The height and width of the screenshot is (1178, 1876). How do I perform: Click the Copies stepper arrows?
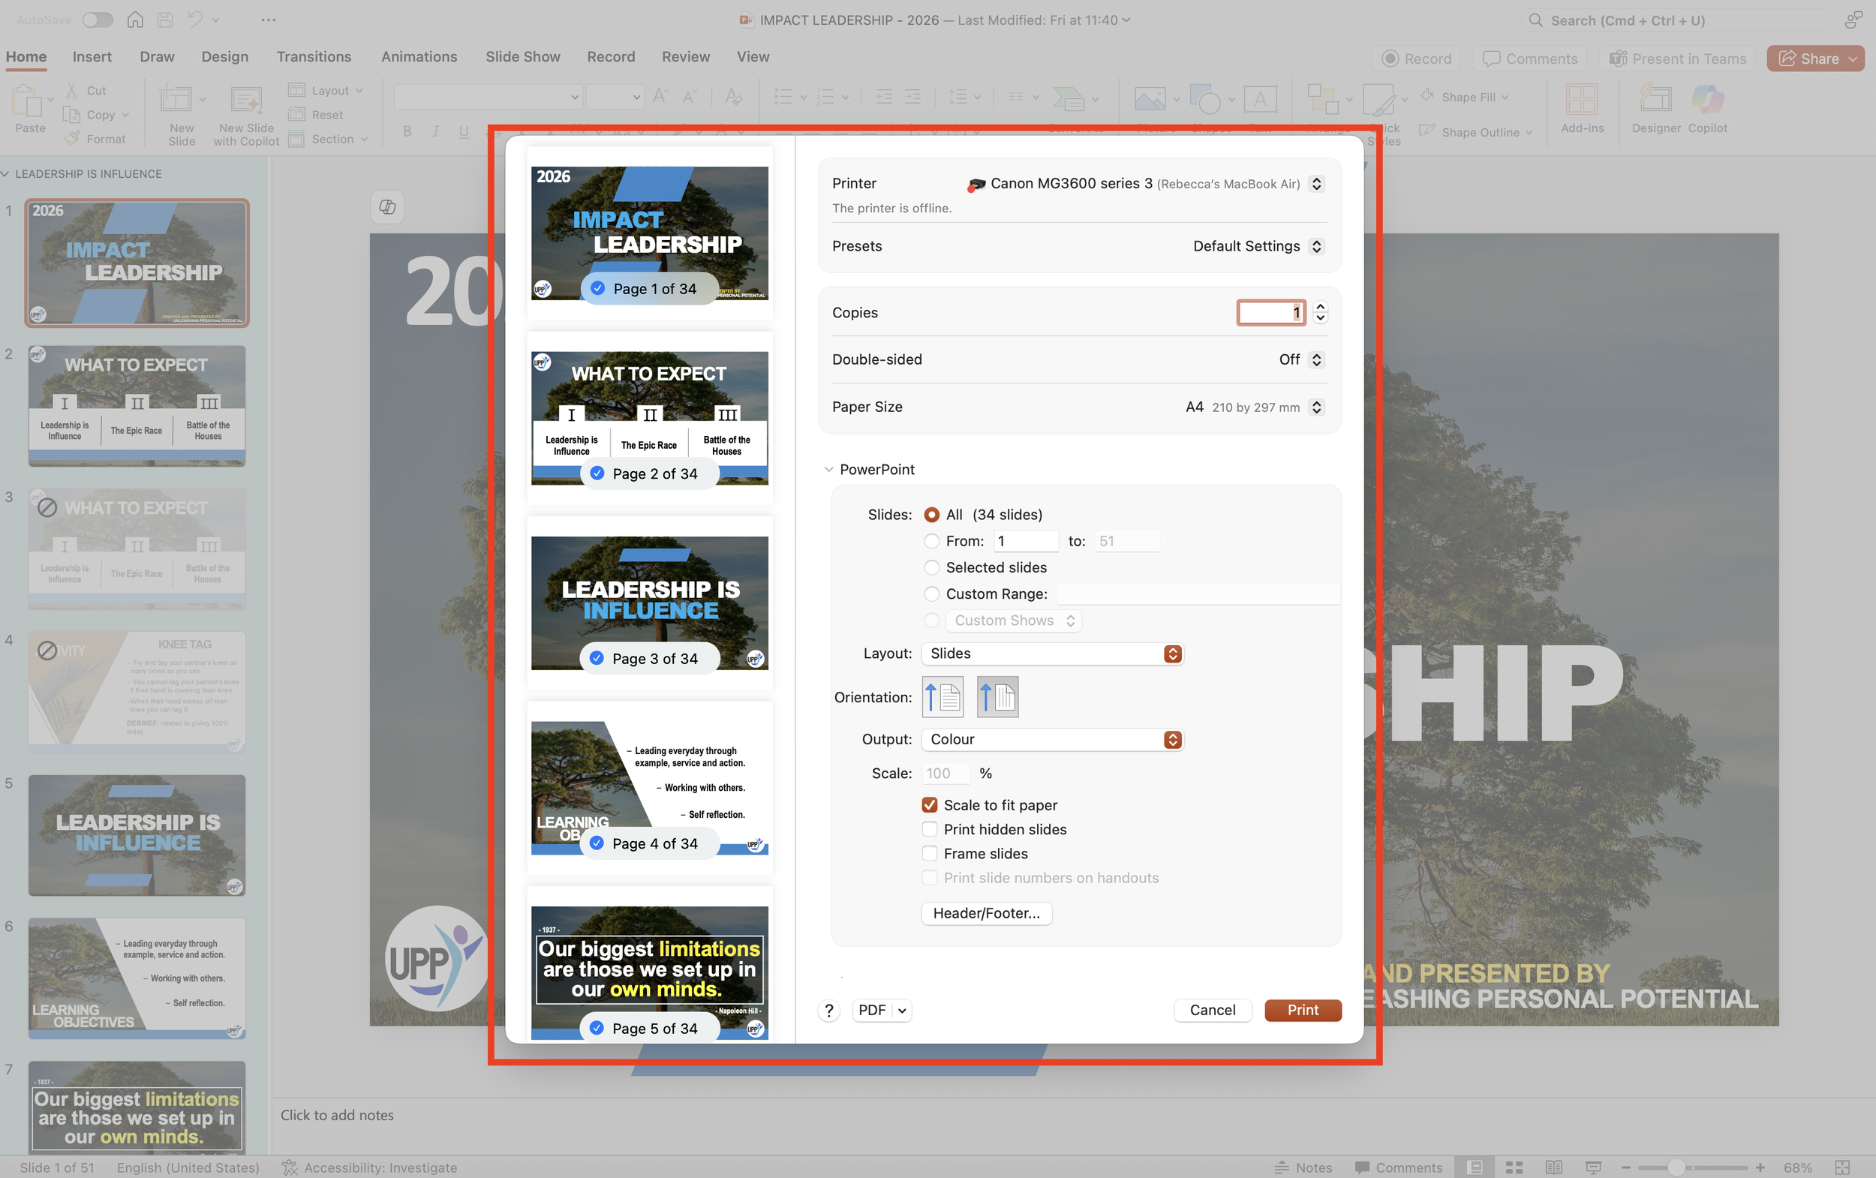[x=1320, y=312]
